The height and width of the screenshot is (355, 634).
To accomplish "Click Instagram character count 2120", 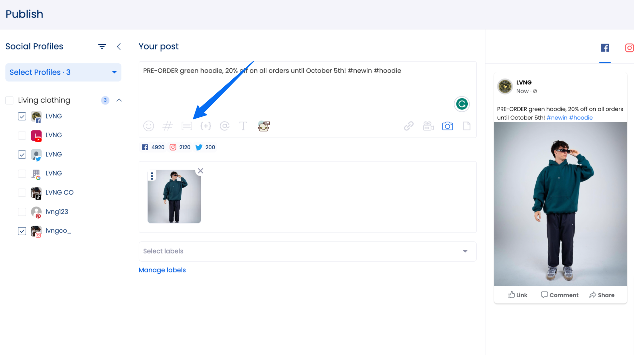I will (180, 147).
